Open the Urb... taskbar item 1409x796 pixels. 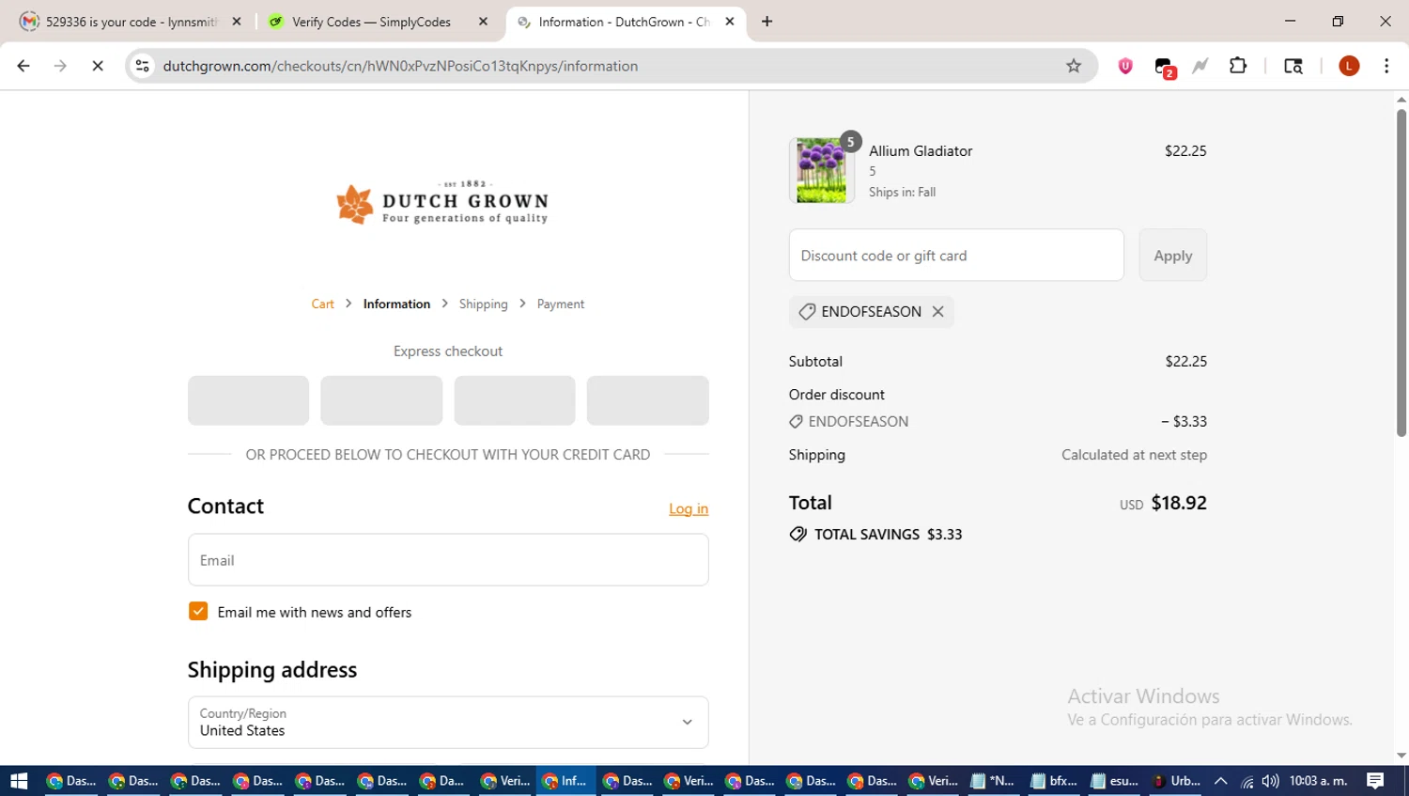[1176, 781]
